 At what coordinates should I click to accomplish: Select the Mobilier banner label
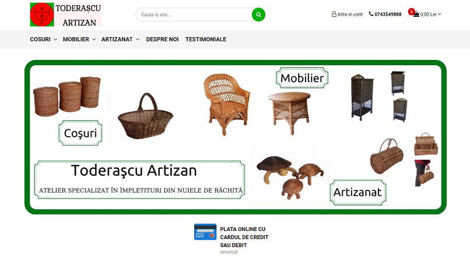coord(302,78)
